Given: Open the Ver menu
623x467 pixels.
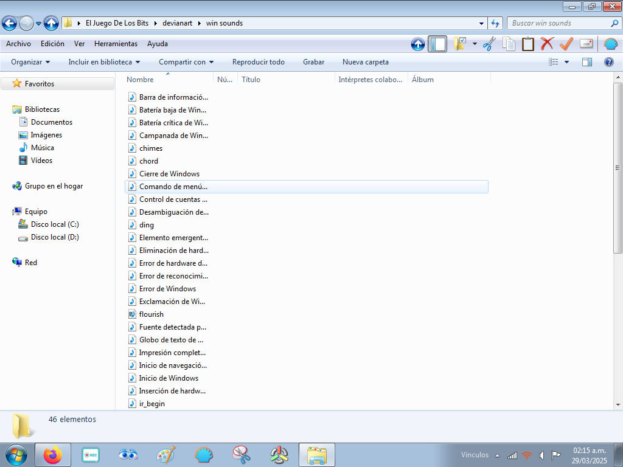Looking at the screenshot, I should click(79, 43).
